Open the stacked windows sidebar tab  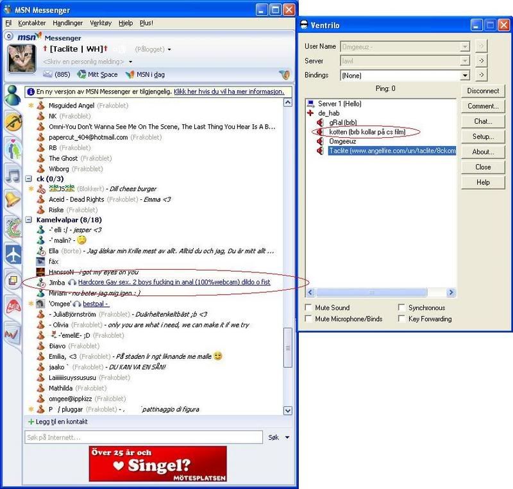(13, 281)
